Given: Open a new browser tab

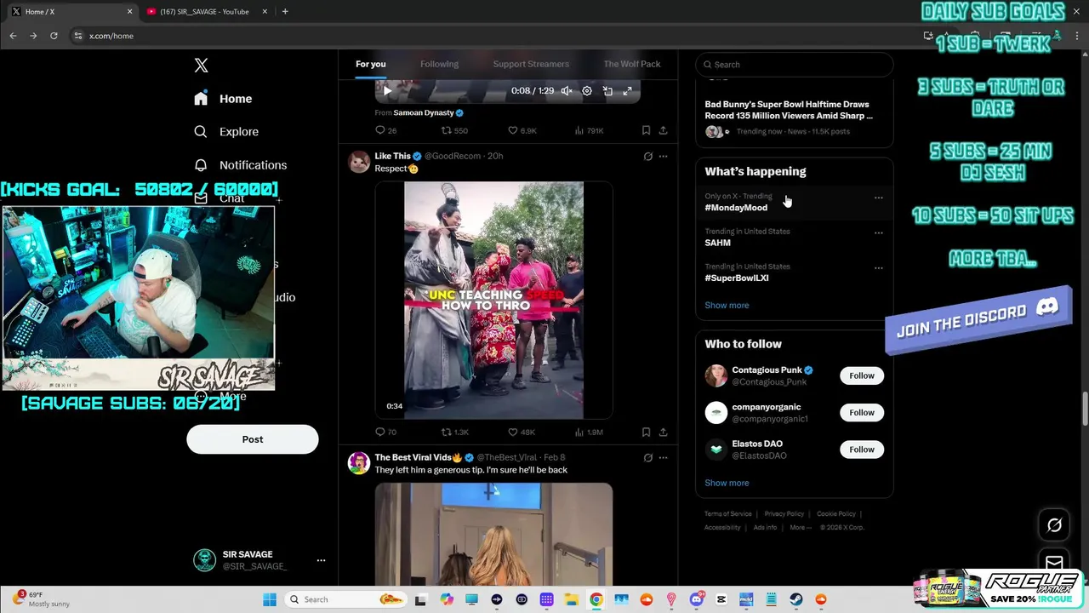Looking at the screenshot, I should coord(285,11).
